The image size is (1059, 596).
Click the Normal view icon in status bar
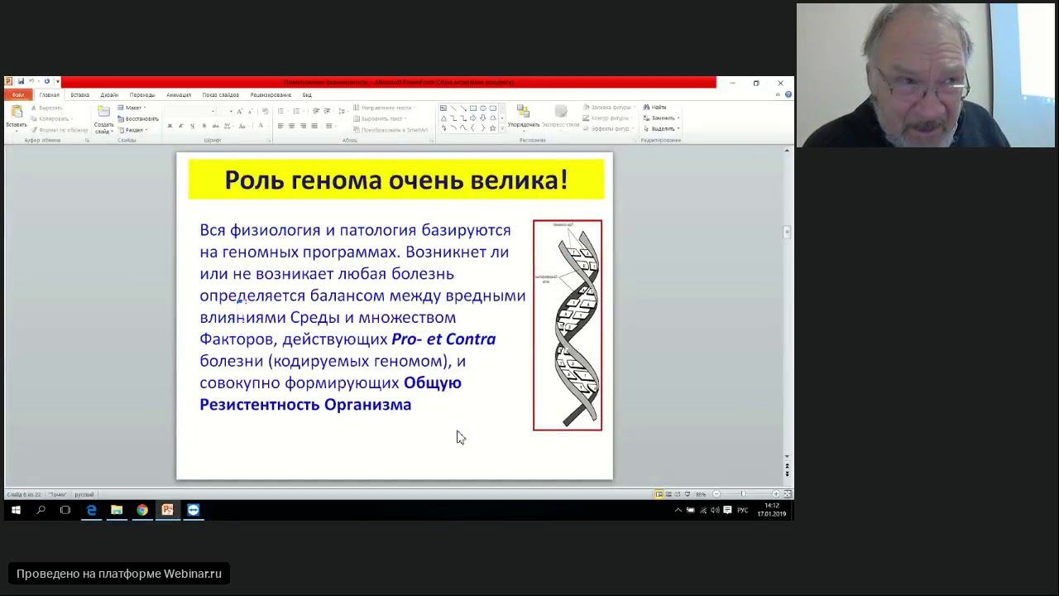coord(659,494)
